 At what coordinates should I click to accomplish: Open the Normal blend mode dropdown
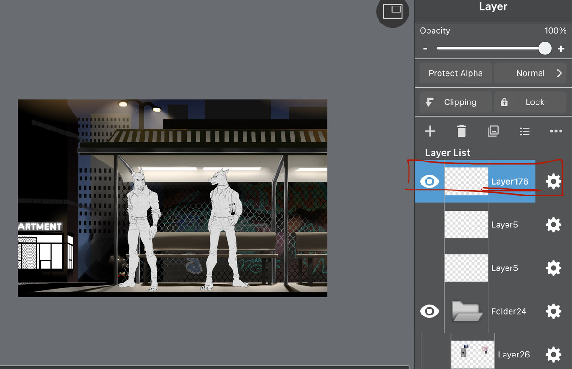[x=530, y=73]
